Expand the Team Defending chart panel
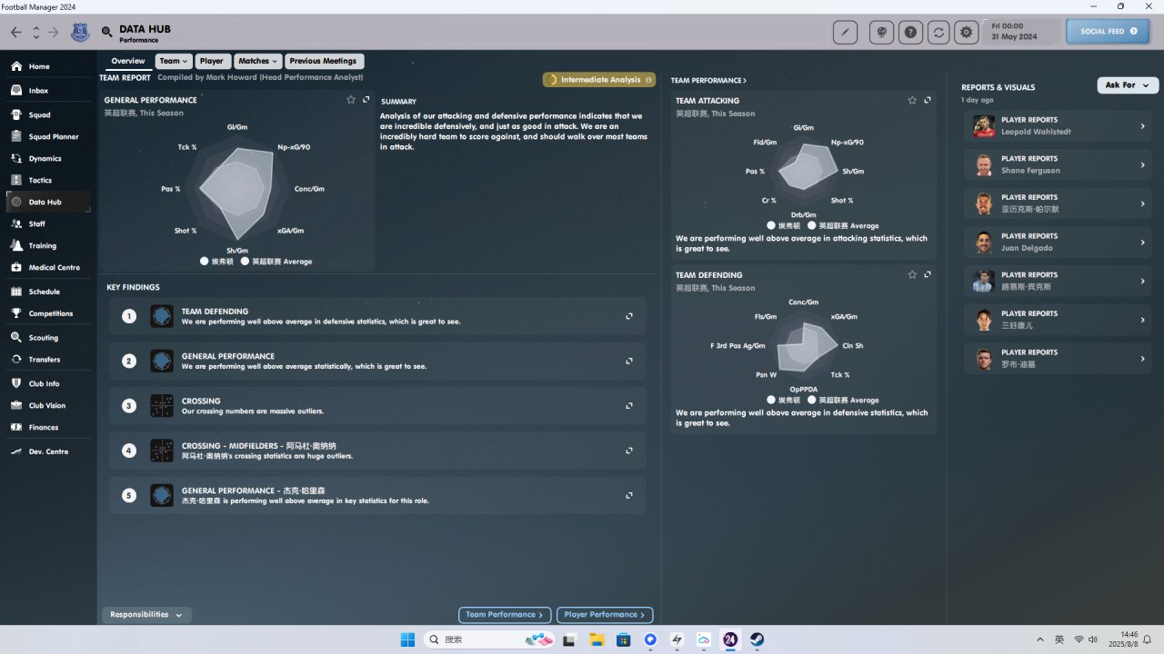1164x654 pixels. (x=928, y=274)
